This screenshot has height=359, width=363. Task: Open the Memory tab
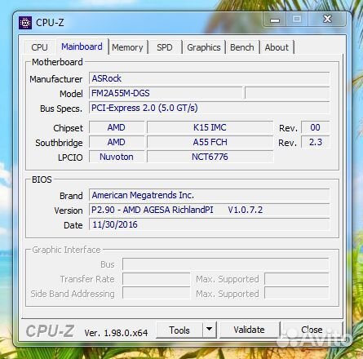coord(127,47)
